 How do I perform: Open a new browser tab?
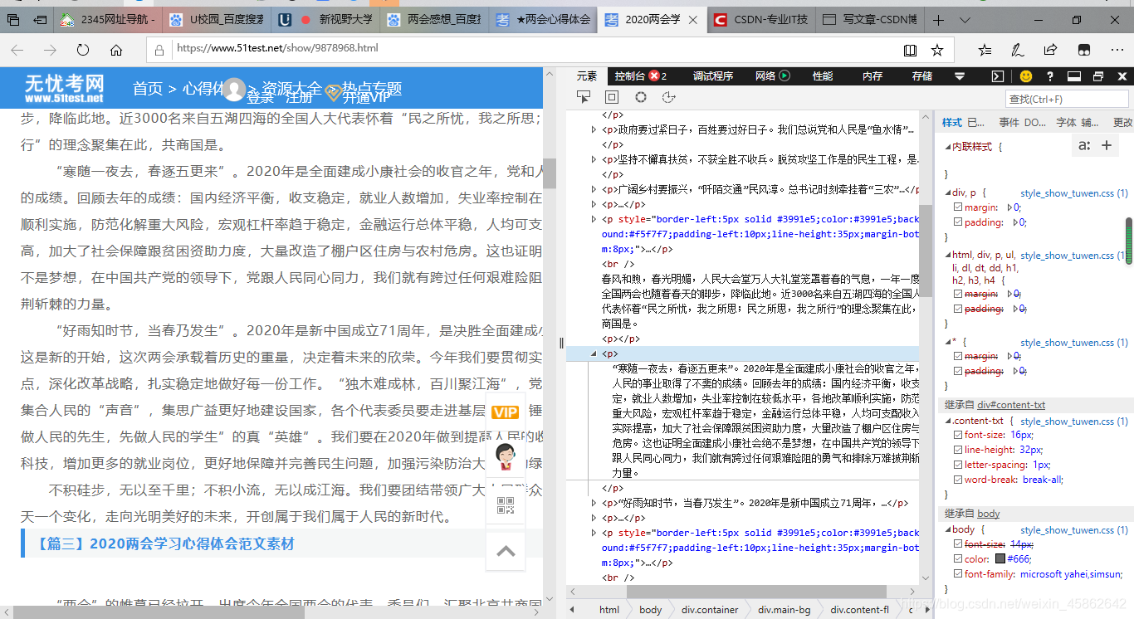pos(938,20)
